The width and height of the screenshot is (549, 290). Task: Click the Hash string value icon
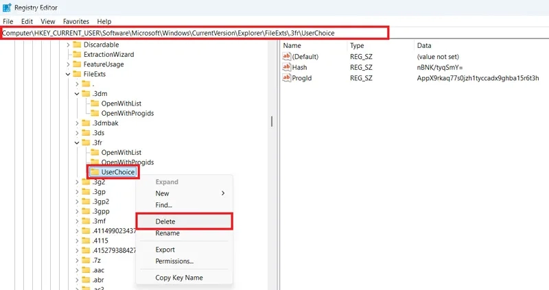click(x=287, y=67)
